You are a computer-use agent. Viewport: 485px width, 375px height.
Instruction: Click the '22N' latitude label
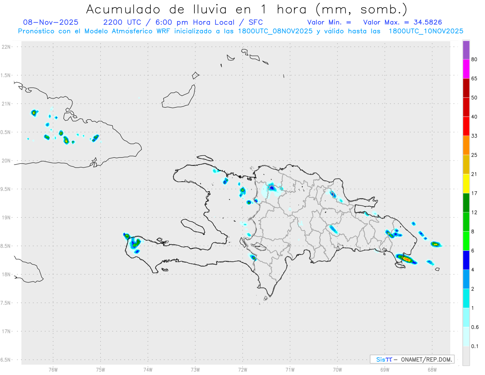(x=7, y=47)
